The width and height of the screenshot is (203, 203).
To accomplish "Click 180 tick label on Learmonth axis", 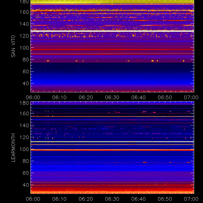I will [24, 103].
